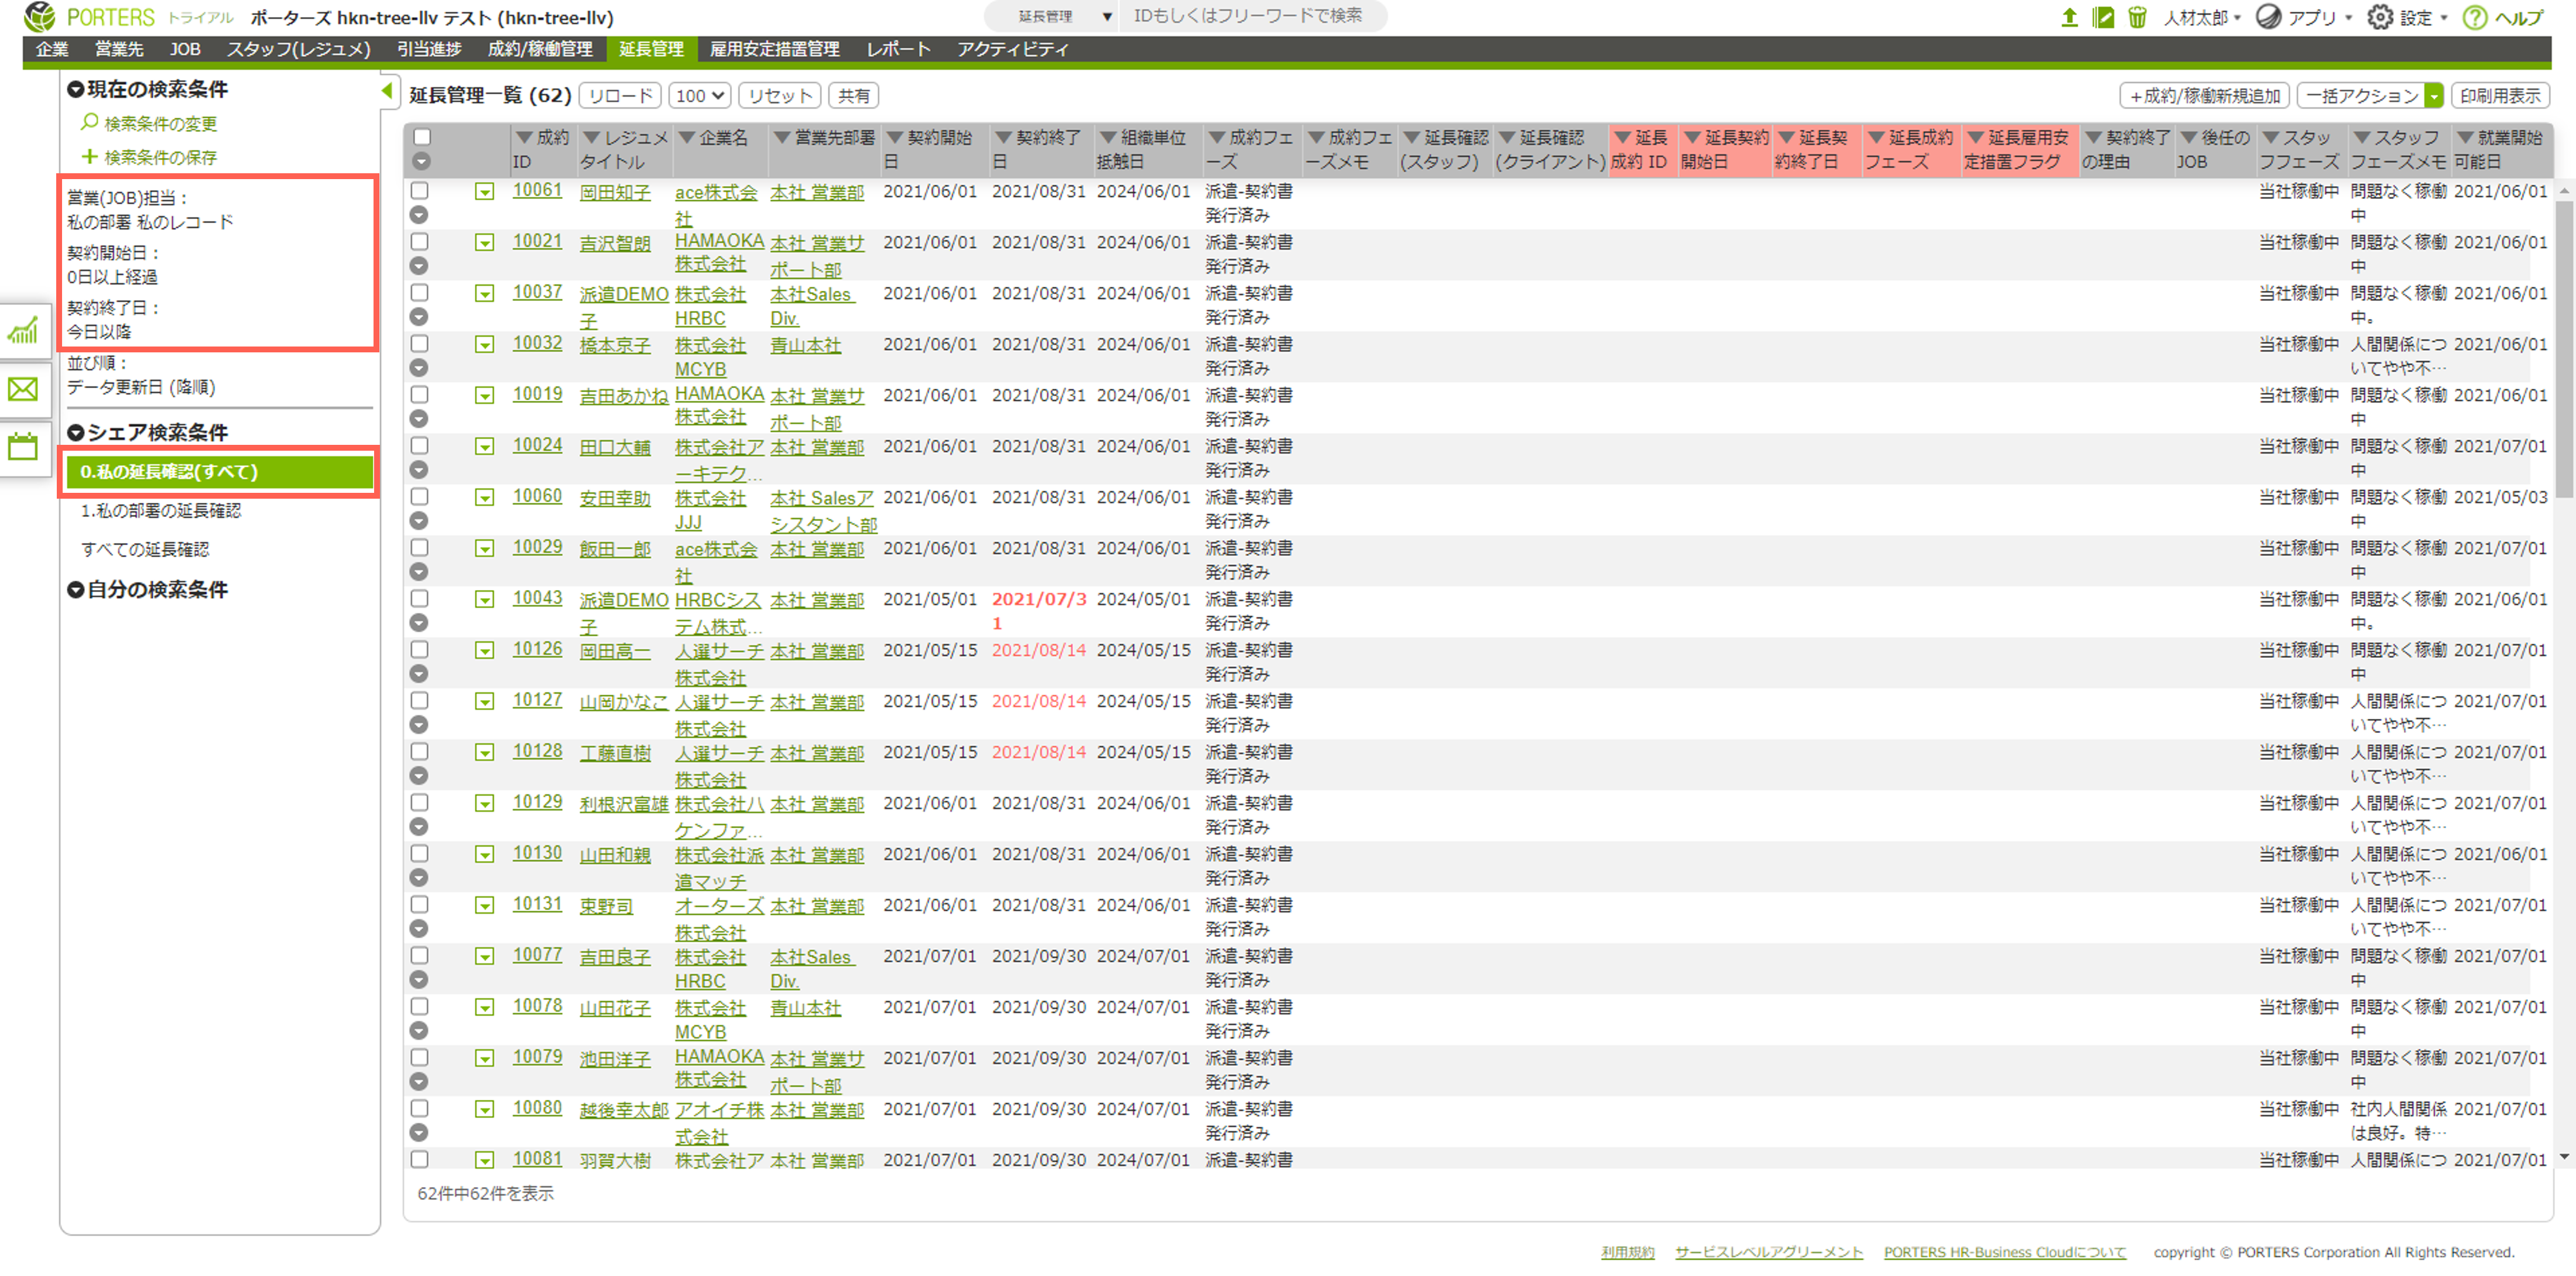
Task: Click grey round icon under row 10061 checkbox
Action: 420,215
